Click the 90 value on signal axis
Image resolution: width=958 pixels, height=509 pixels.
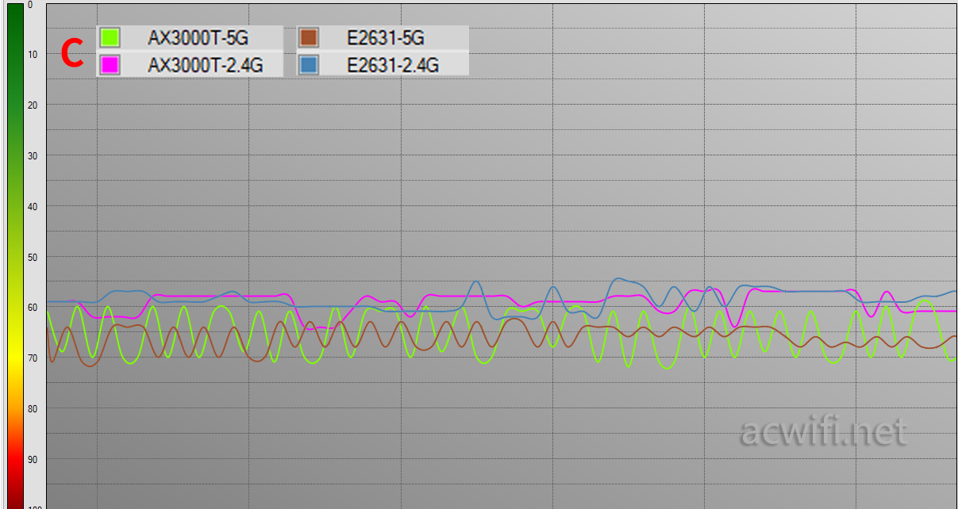pyautogui.click(x=33, y=460)
